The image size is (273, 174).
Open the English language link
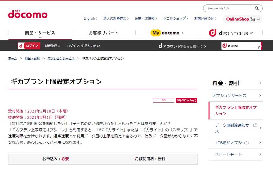(x=90, y=18)
